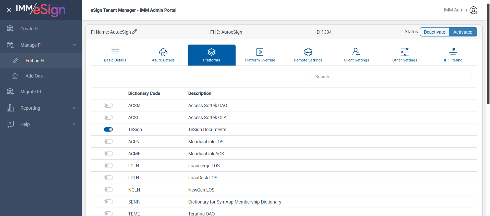Turn on the LoanDesk LOS toggle
490x216 pixels.
point(108,178)
